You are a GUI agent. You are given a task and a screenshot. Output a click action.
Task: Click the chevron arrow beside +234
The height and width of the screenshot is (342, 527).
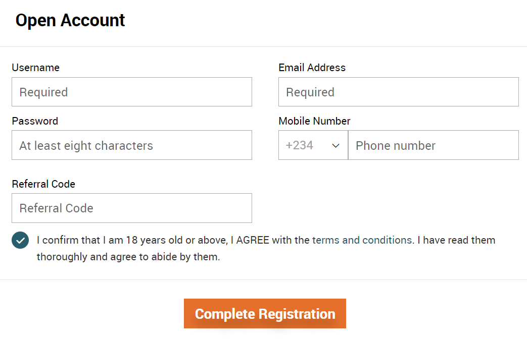(x=336, y=146)
